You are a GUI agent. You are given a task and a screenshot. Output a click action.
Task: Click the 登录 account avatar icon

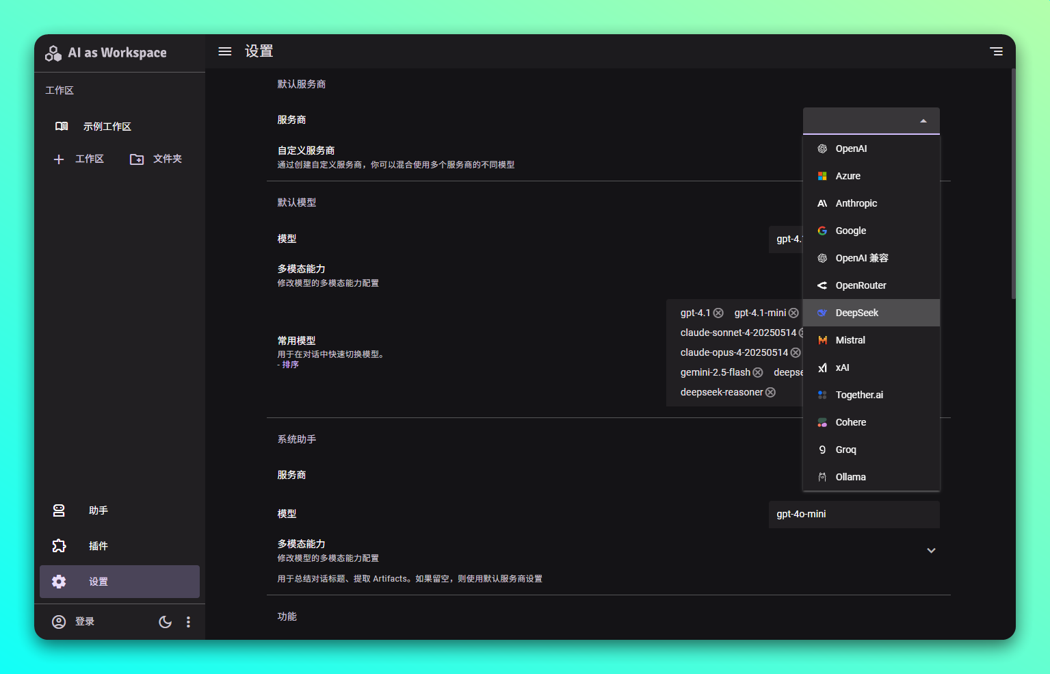click(x=59, y=621)
